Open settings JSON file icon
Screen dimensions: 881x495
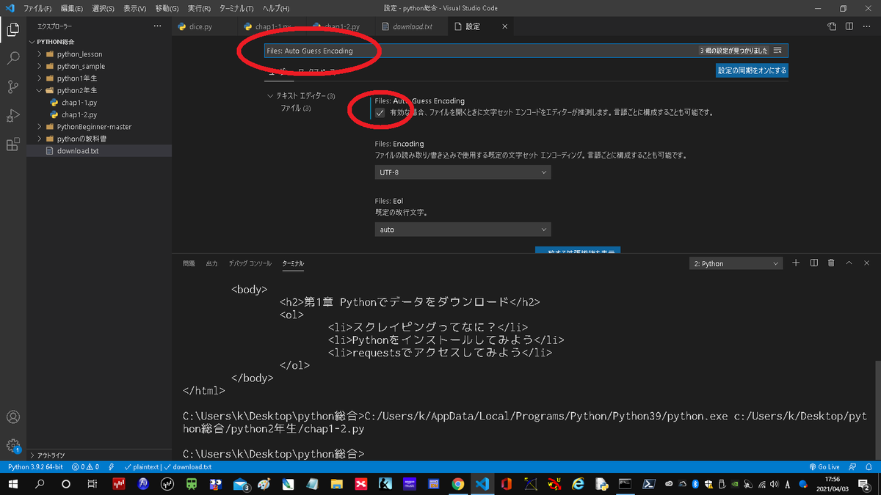(x=831, y=26)
